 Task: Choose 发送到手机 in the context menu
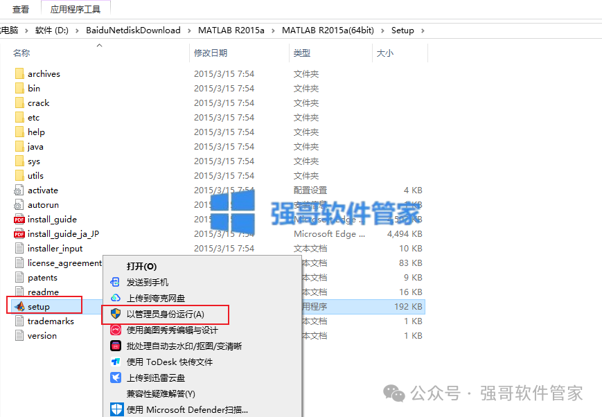pos(148,282)
